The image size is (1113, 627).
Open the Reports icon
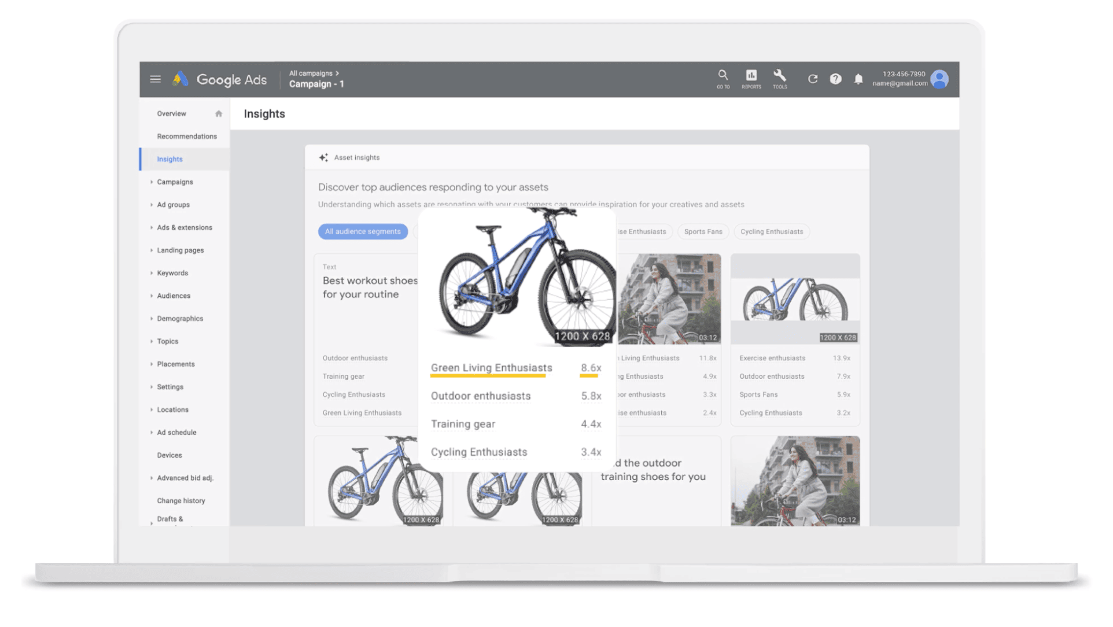tap(751, 79)
